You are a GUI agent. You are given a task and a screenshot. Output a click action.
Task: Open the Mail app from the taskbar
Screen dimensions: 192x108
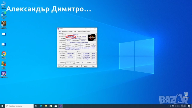tap(56, 106)
